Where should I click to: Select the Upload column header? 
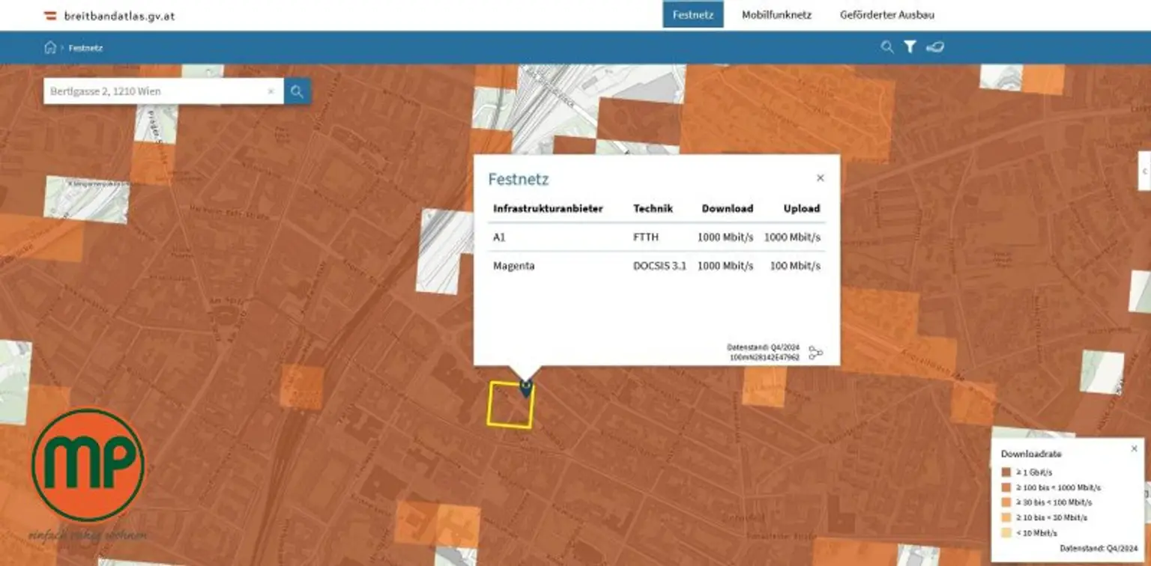802,208
